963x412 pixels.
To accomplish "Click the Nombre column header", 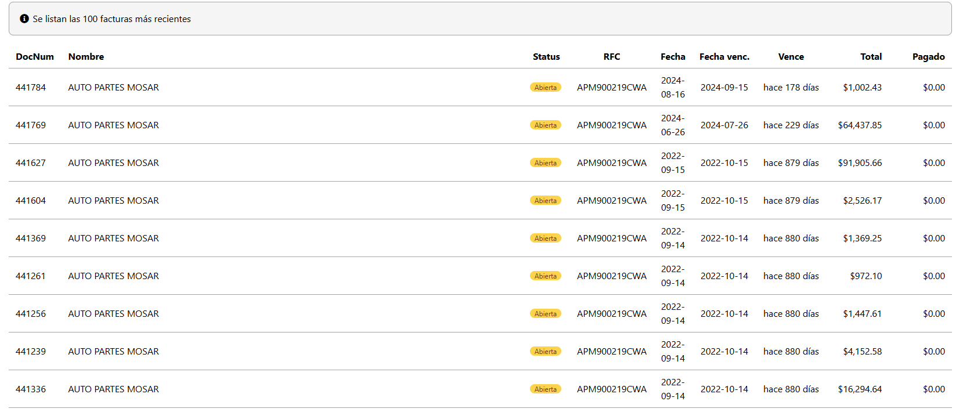I will click(86, 56).
